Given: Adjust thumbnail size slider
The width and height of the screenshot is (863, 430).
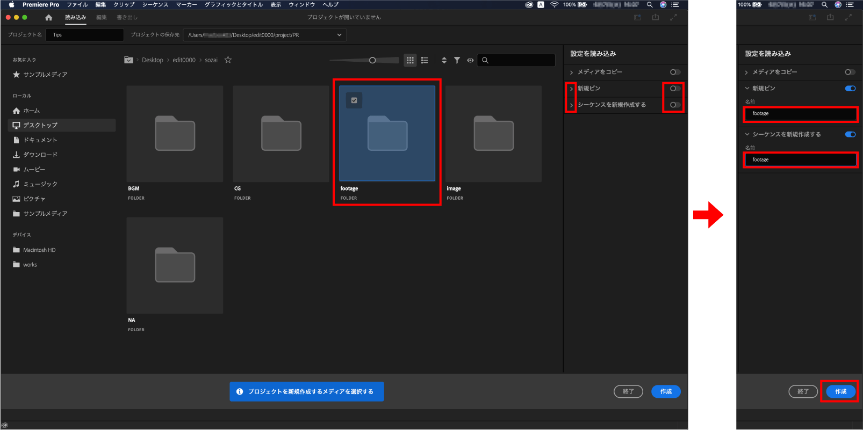Looking at the screenshot, I should [x=372, y=61].
